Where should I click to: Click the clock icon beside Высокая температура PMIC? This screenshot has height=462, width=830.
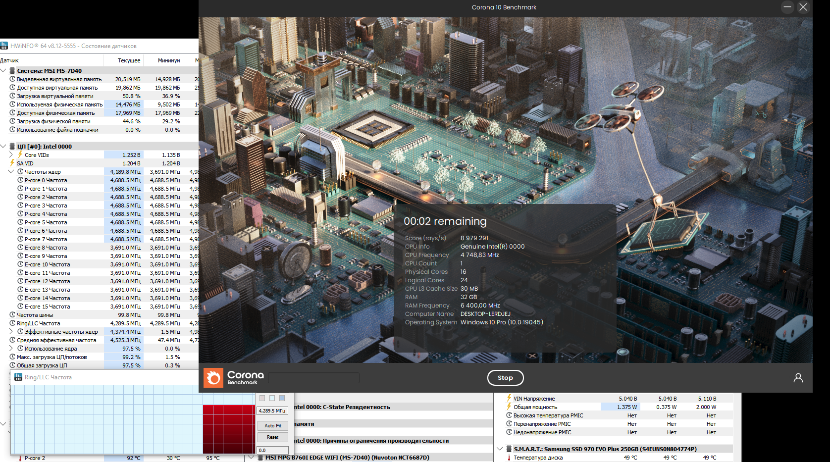tap(509, 415)
